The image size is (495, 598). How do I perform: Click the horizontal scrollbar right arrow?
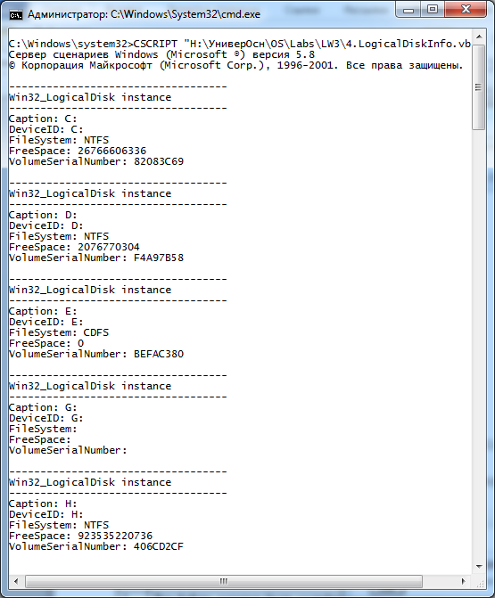pos(463,582)
